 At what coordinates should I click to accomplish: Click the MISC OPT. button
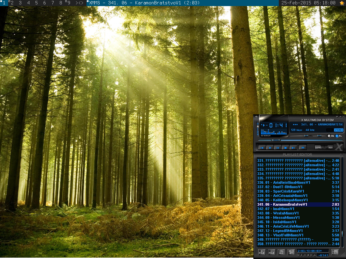coord(291,252)
